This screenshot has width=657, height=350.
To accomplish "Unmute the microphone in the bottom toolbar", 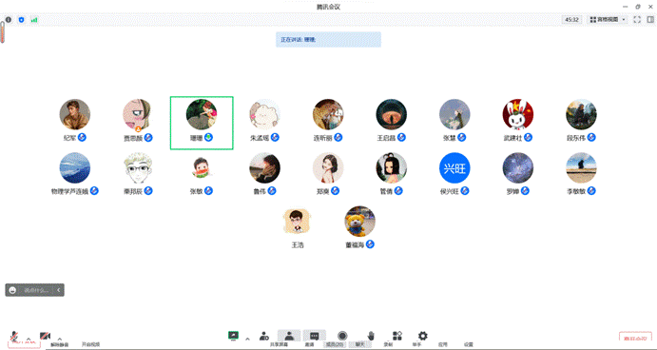I will [14, 336].
